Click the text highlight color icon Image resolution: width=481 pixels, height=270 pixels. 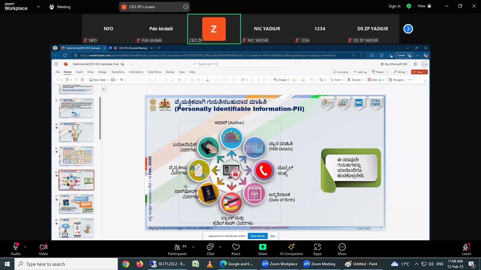click(198, 80)
